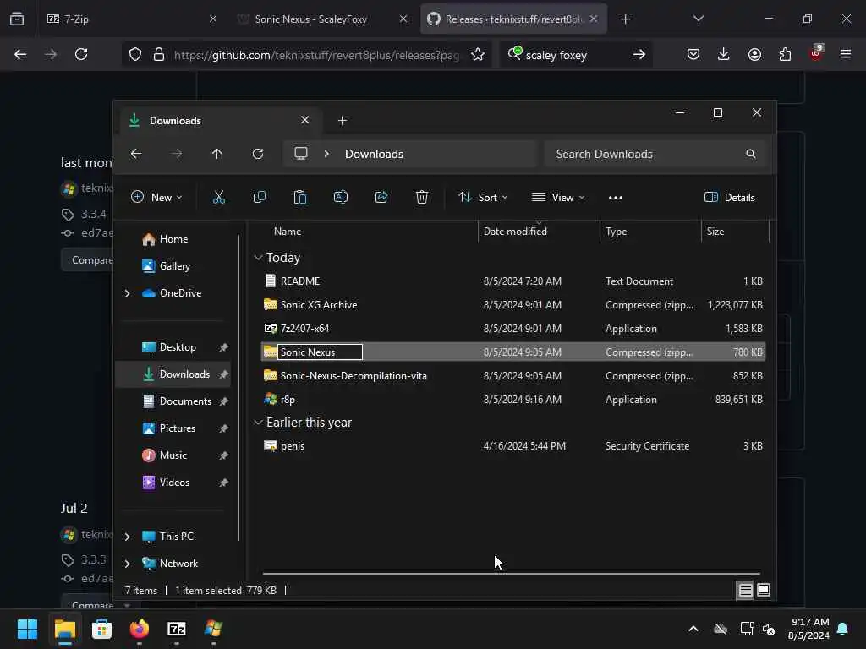Viewport: 866px width, 649px height.
Task: Open the Sort dropdown menu
Action: [x=483, y=198]
